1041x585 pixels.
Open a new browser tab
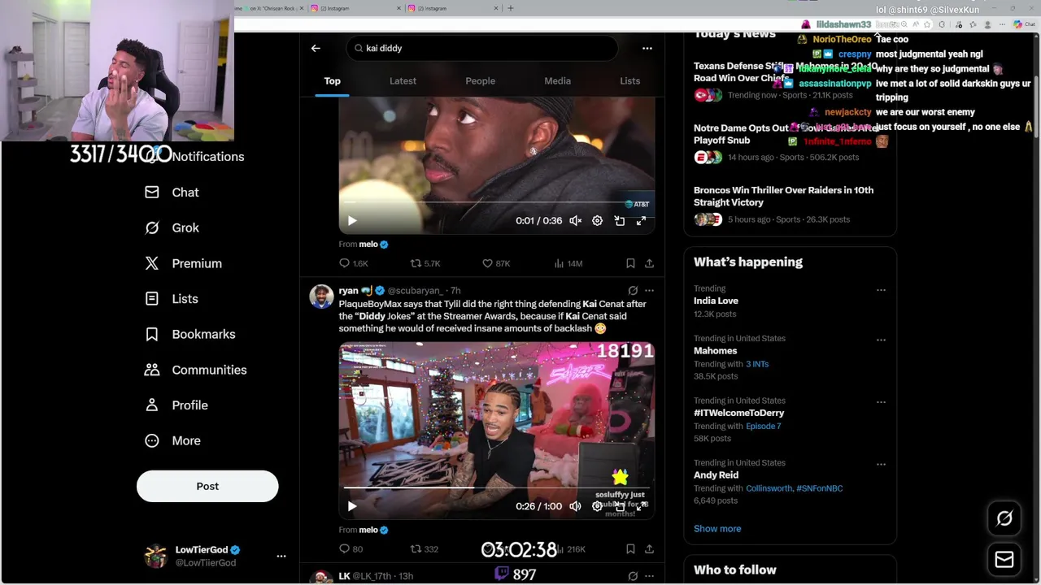tap(511, 8)
